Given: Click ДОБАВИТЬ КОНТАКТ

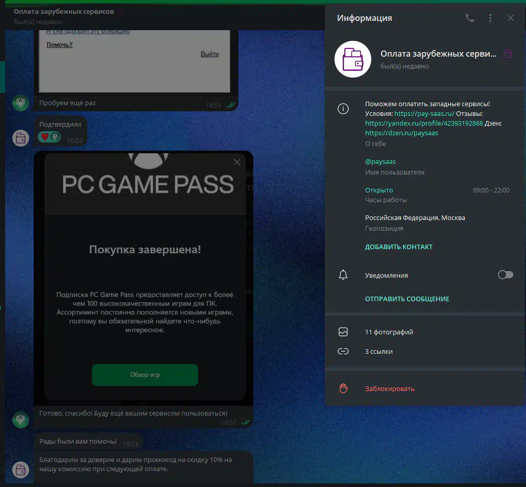Looking at the screenshot, I should tap(398, 247).
